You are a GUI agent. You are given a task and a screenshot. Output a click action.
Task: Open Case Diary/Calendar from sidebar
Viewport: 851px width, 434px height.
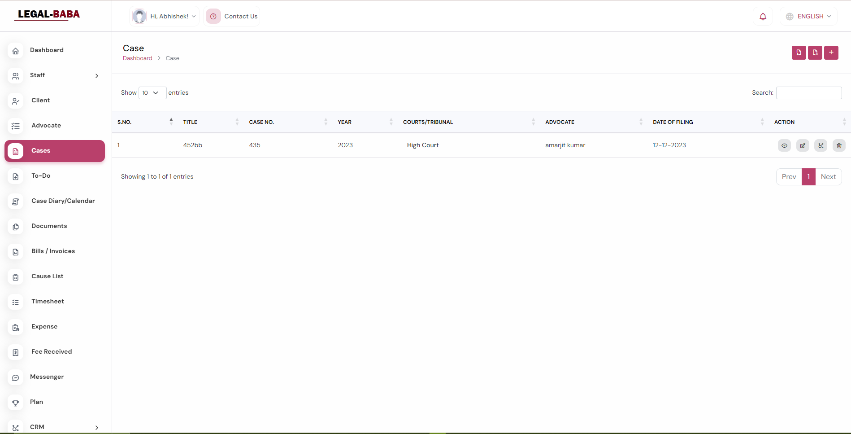pos(63,201)
